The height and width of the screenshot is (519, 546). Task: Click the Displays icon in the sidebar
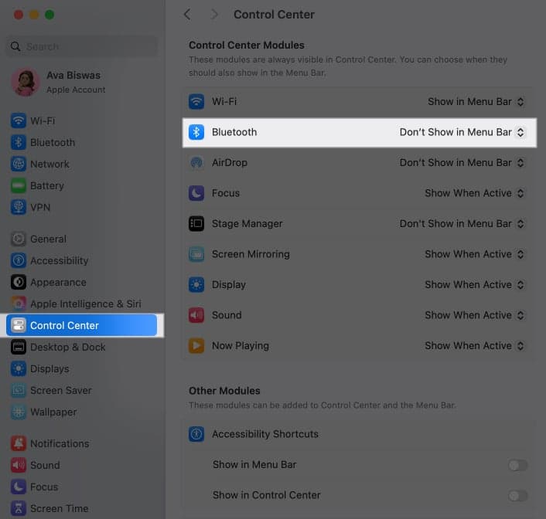(18, 368)
